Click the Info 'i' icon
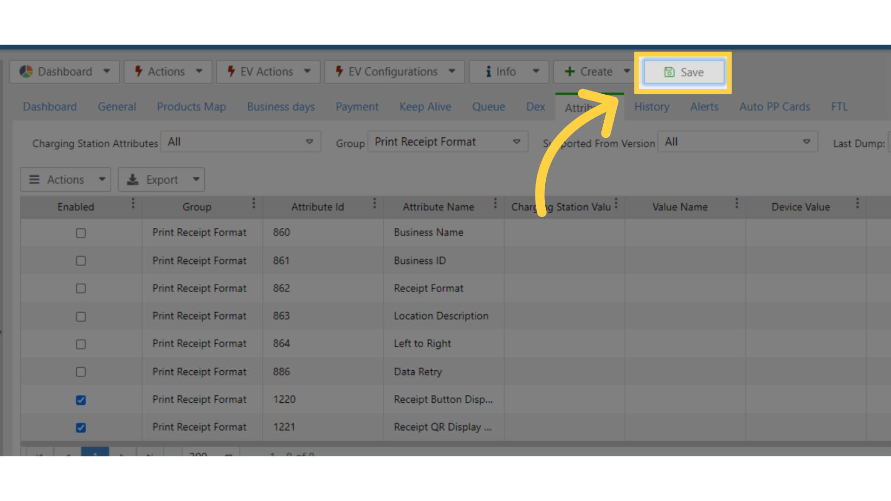Screen dimensions: 891x501 coord(488,71)
